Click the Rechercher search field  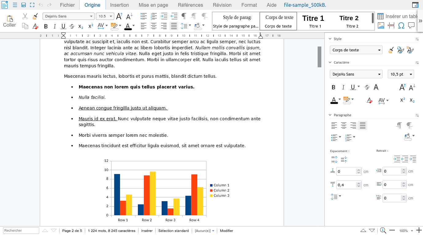click(21, 231)
